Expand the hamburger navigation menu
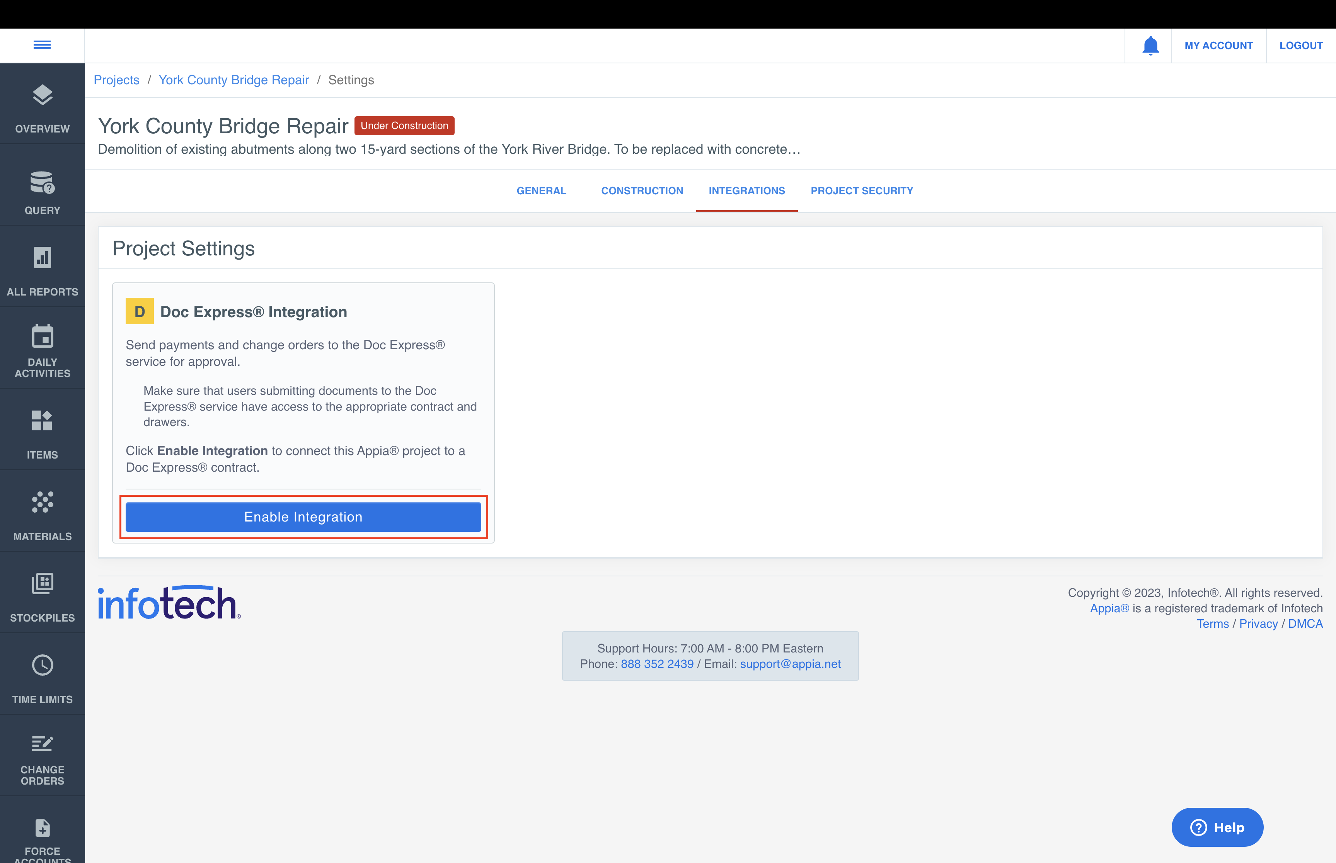Image resolution: width=1336 pixels, height=863 pixels. click(x=42, y=45)
